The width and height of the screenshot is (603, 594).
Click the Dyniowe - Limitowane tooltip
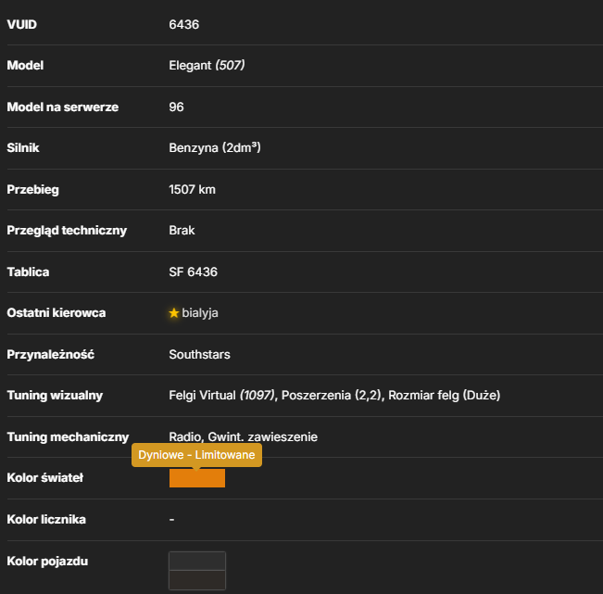[197, 455]
